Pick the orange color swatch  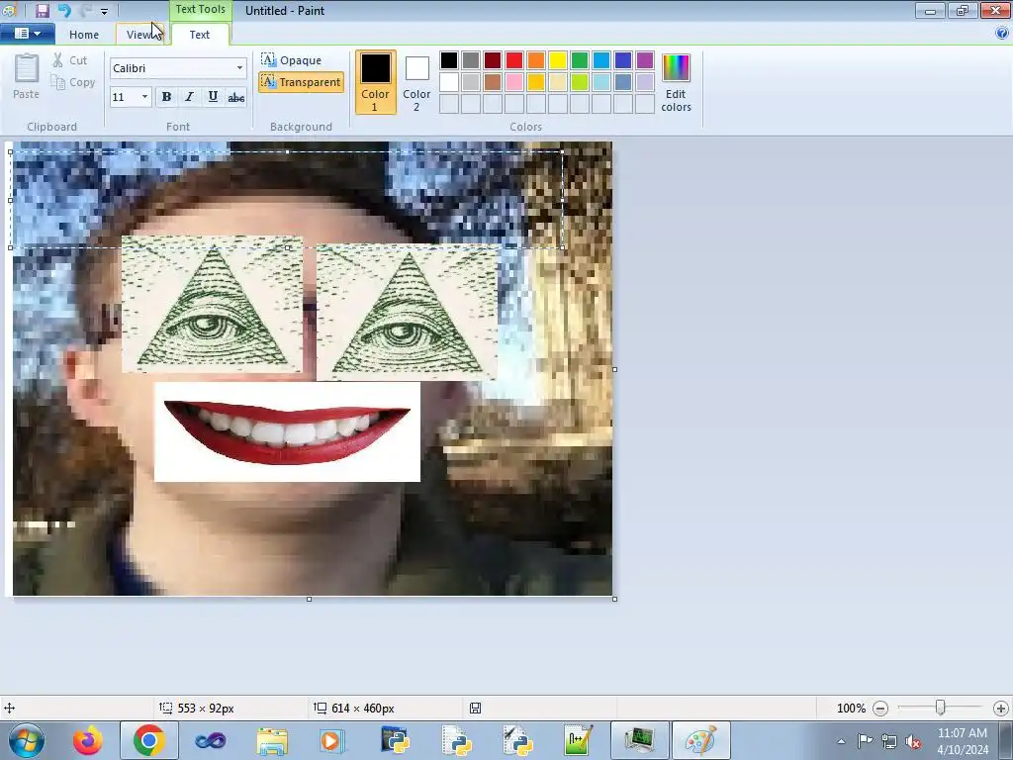click(536, 60)
